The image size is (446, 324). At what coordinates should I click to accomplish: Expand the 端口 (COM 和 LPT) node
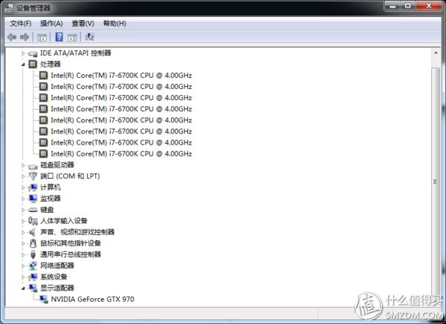point(23,176)
